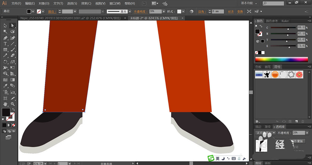Select the Type tool
312x165 pixels.
5,44
